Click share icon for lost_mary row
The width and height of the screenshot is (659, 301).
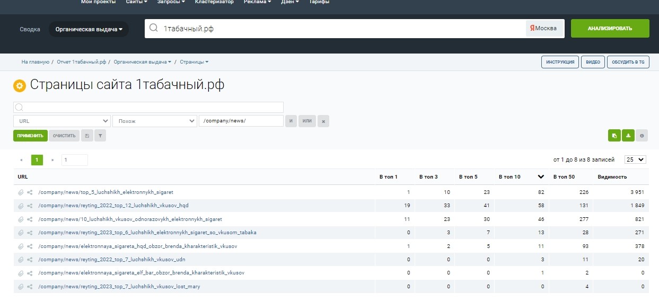pos(30,287)
